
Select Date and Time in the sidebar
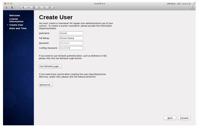[x=18, y=28]
